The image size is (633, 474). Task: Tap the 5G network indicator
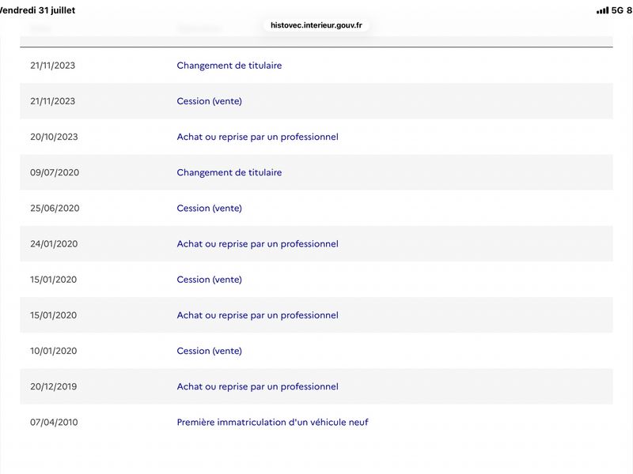[x=617, y=10]
